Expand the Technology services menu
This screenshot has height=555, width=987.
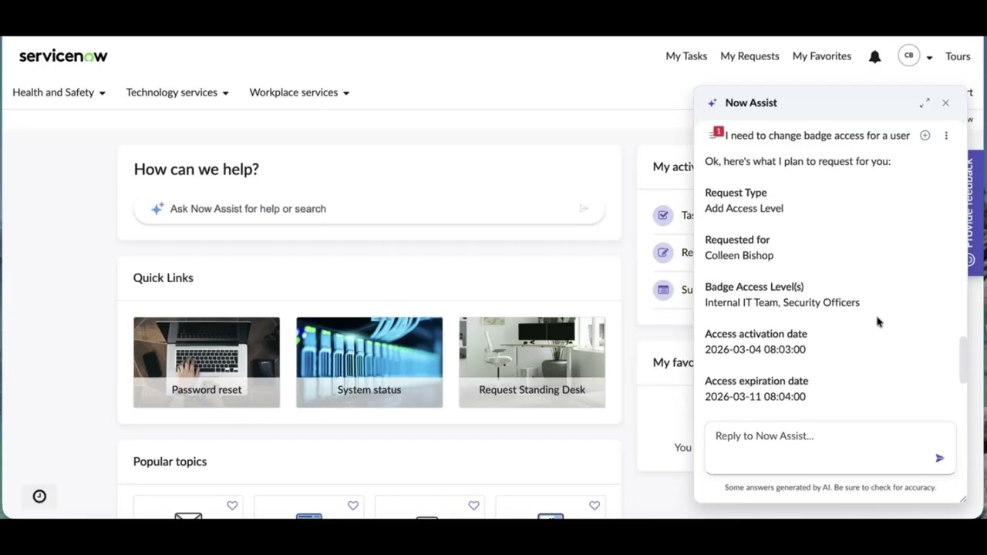tap(177, 92)
